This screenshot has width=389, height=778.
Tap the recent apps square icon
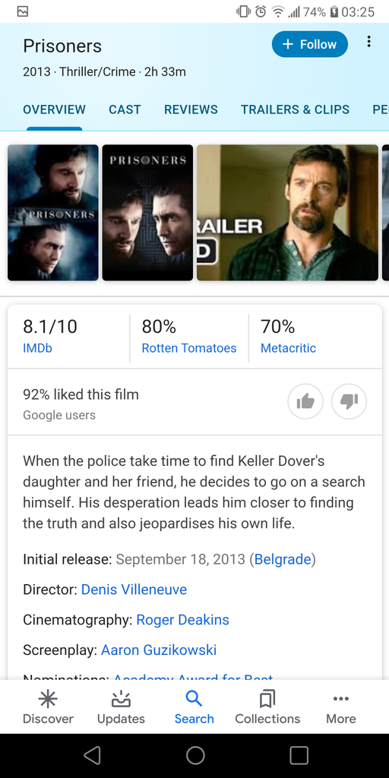coord(299,755)
